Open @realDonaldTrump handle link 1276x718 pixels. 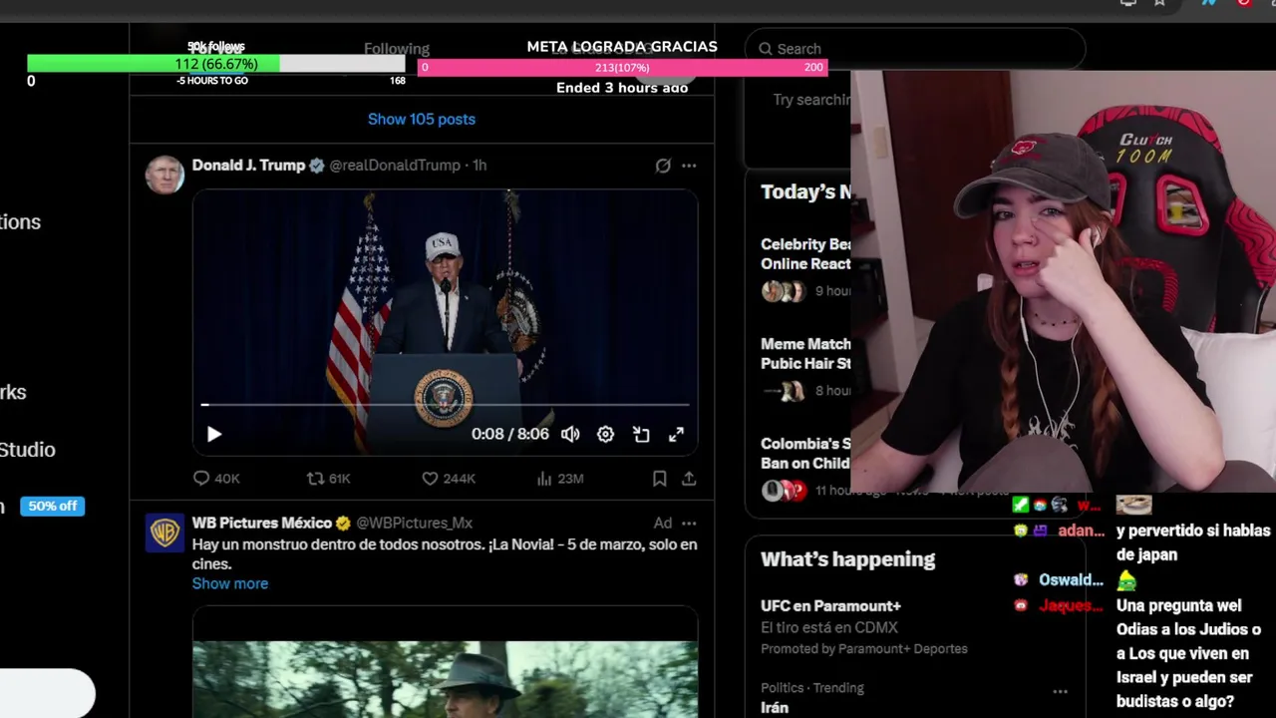pos(395,166)
